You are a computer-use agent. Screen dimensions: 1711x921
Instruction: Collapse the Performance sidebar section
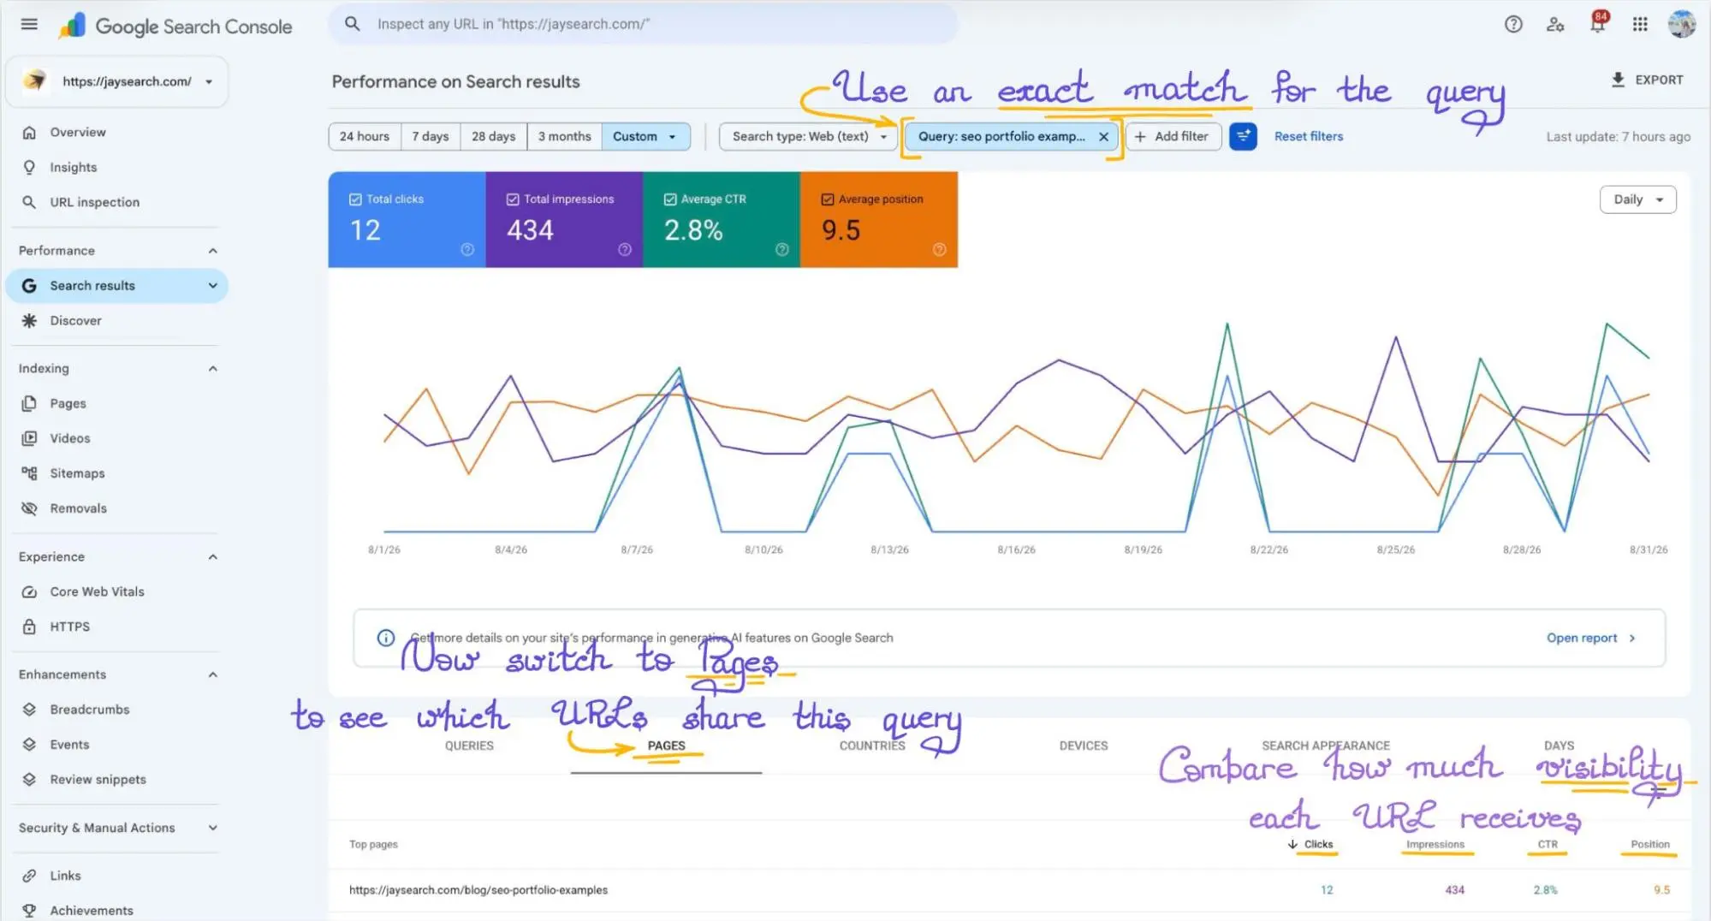tap(212, 250)
